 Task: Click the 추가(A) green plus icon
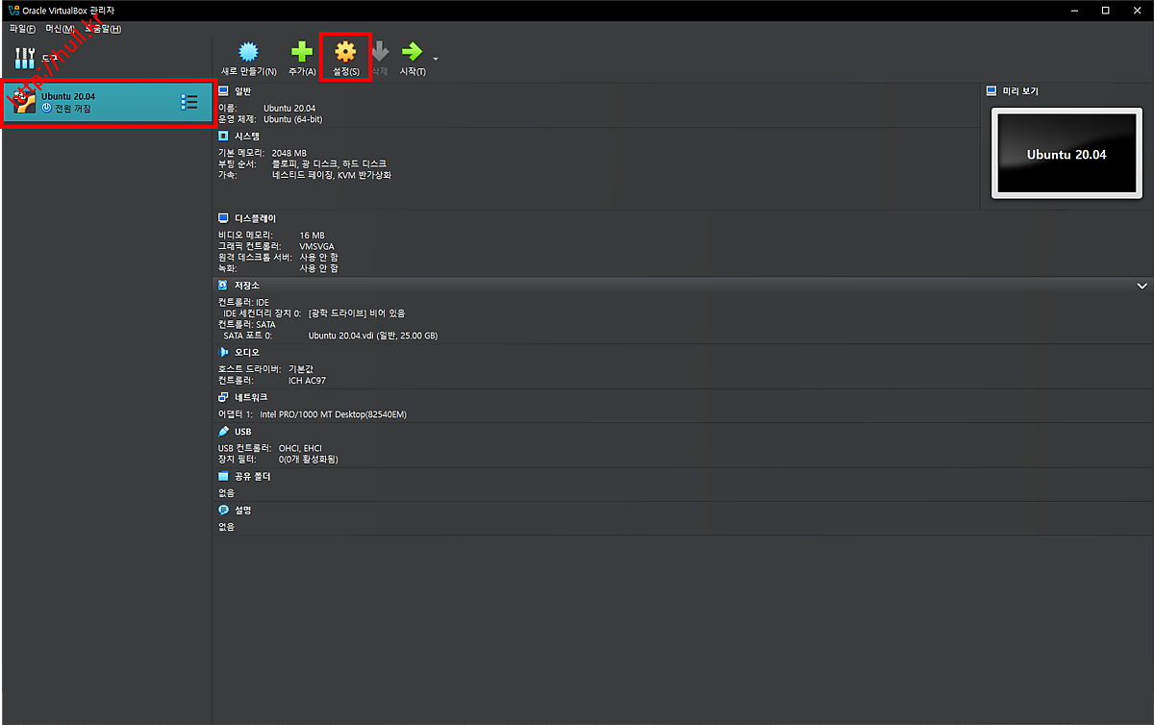tap(302, 52)
